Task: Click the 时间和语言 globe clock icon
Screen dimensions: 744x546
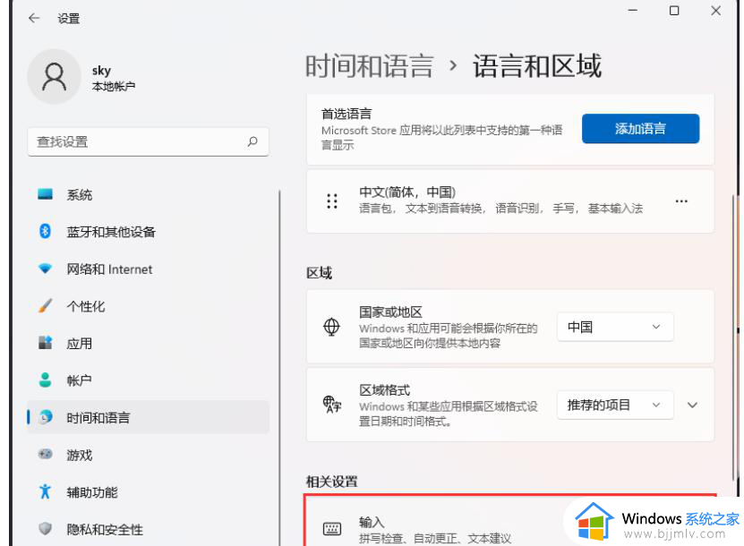Action: pos(46,417)
